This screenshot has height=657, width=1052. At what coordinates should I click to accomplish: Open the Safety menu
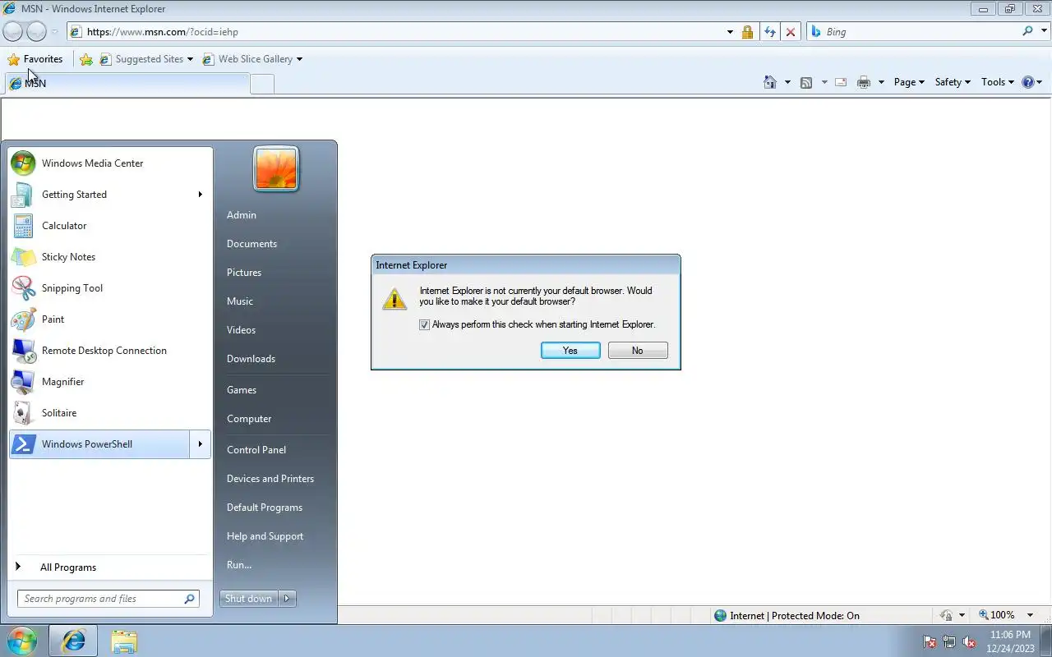(x=953, y=82)
